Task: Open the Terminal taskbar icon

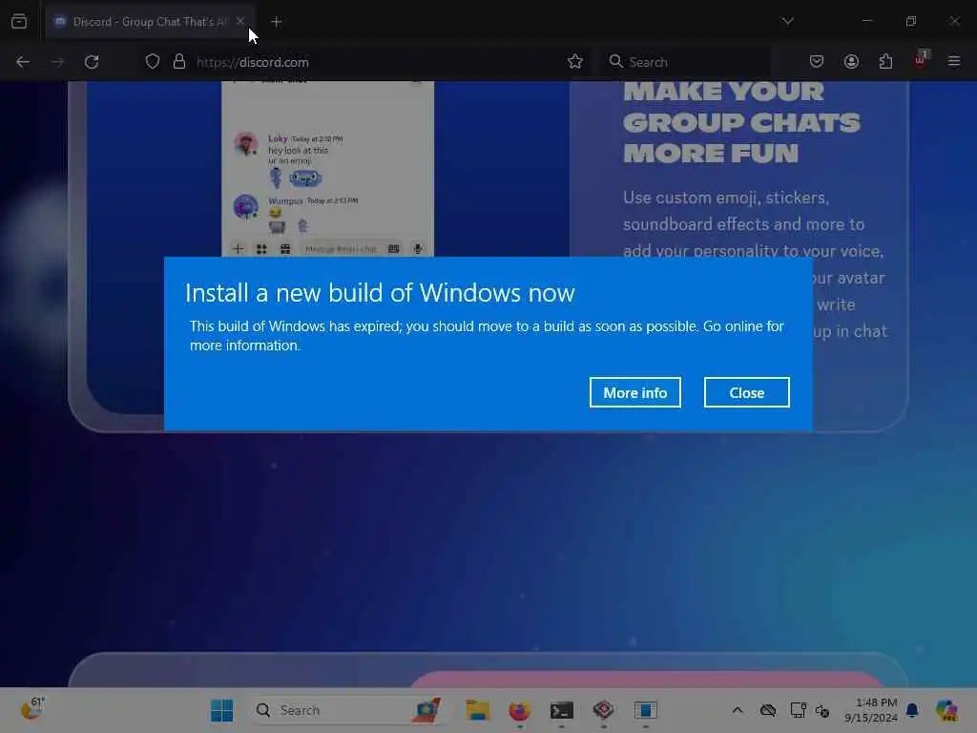Action: pyautogui.click(x=561, y=710)
